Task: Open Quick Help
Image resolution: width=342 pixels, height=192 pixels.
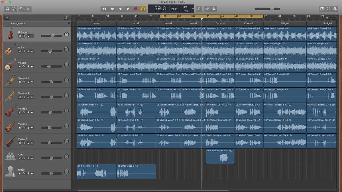Action: click(x=14, y=9)
